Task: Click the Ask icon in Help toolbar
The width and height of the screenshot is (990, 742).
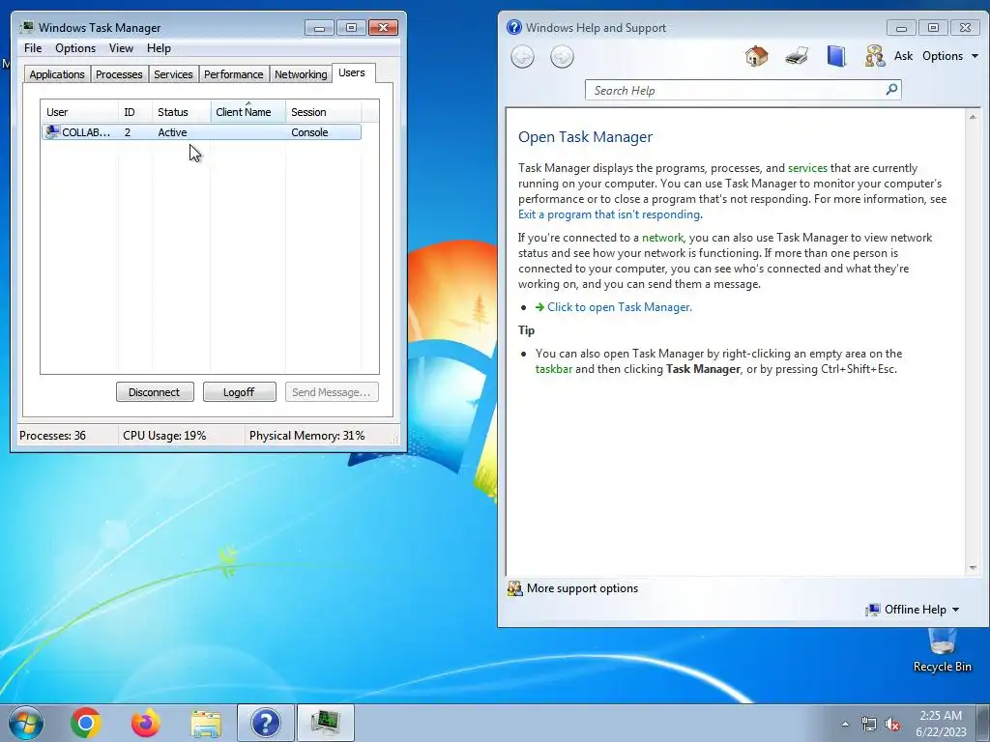Action: pyautogui.click(x=874, y=56)
